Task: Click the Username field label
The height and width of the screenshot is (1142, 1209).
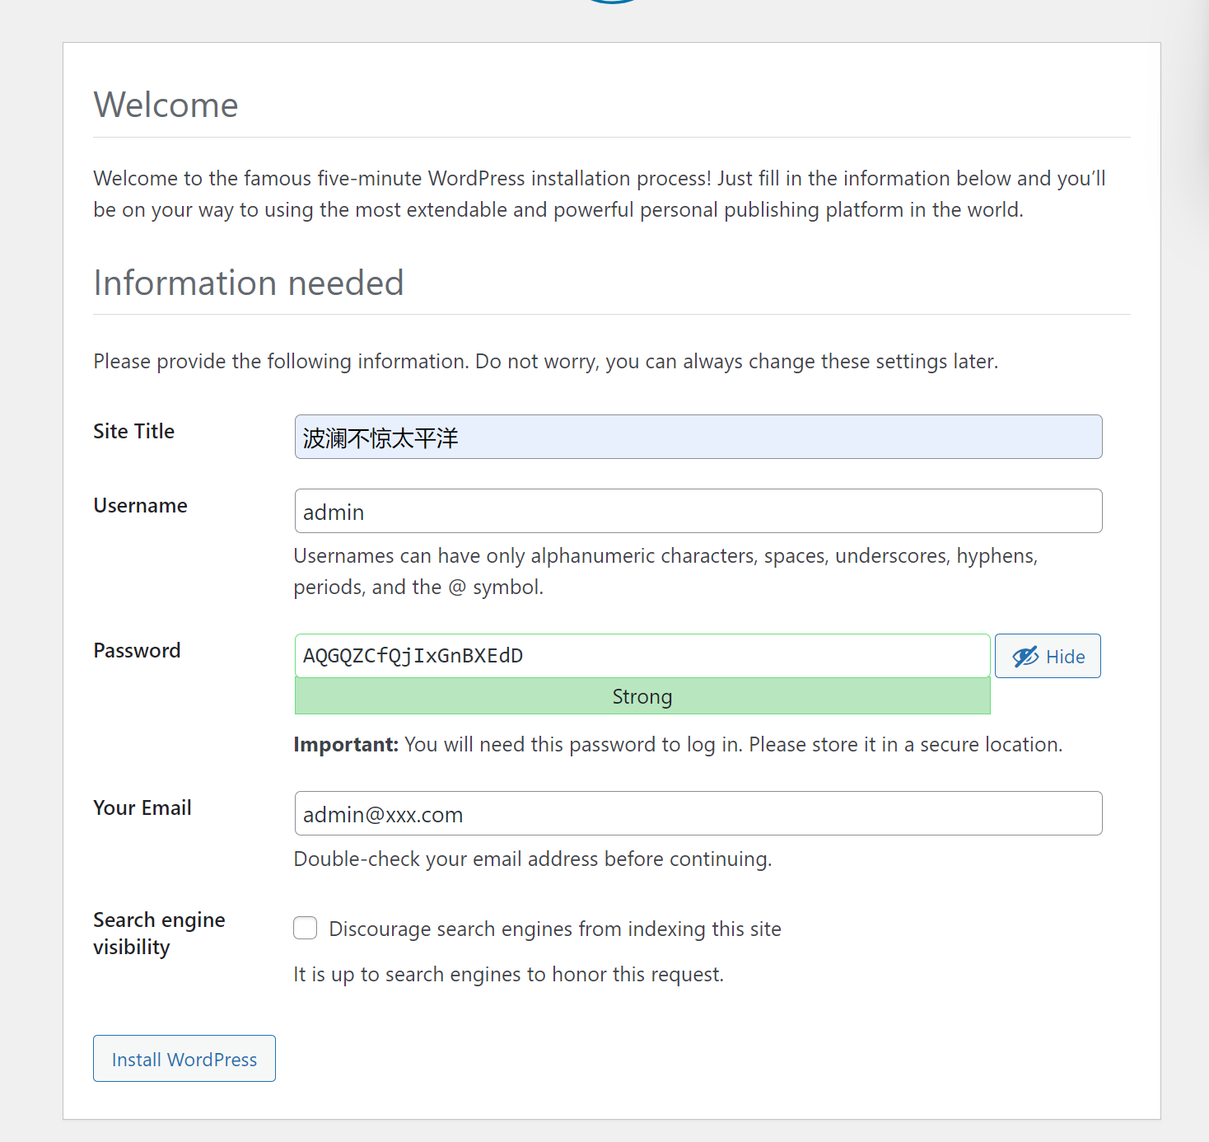Action: [x=140, y=506]
